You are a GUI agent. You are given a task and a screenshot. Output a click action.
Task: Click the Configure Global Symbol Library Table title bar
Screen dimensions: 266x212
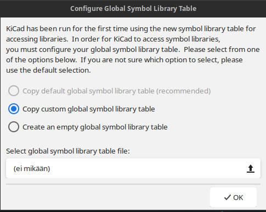point(133,9)
